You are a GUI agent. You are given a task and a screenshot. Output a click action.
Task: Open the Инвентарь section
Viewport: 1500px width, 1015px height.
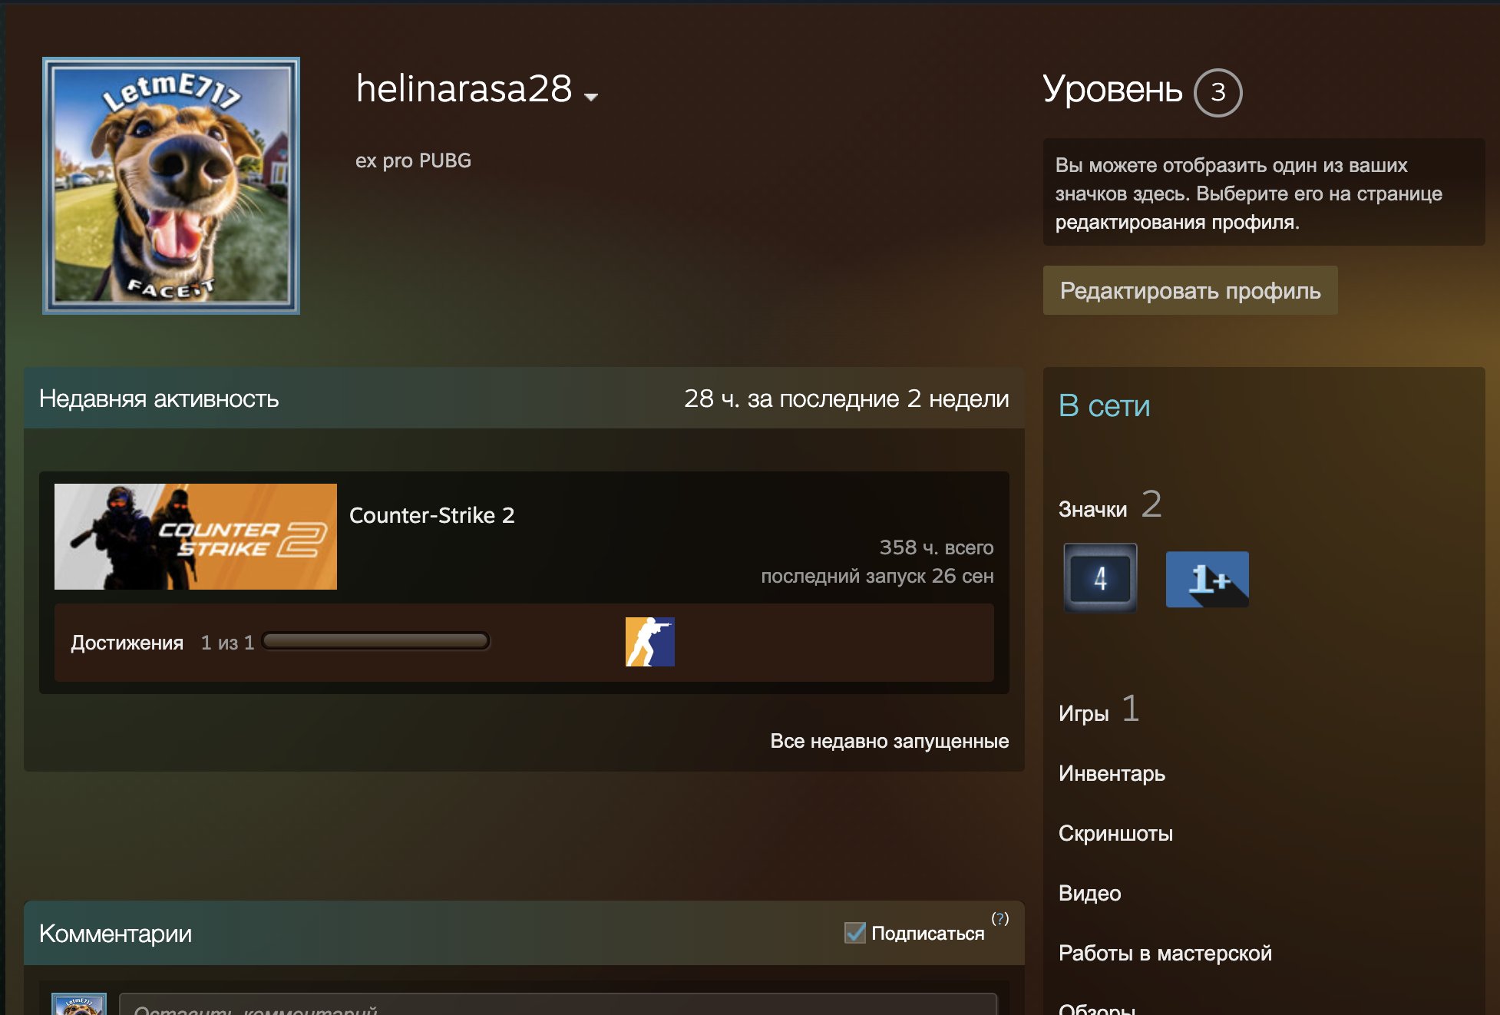tap(1112, 773)
